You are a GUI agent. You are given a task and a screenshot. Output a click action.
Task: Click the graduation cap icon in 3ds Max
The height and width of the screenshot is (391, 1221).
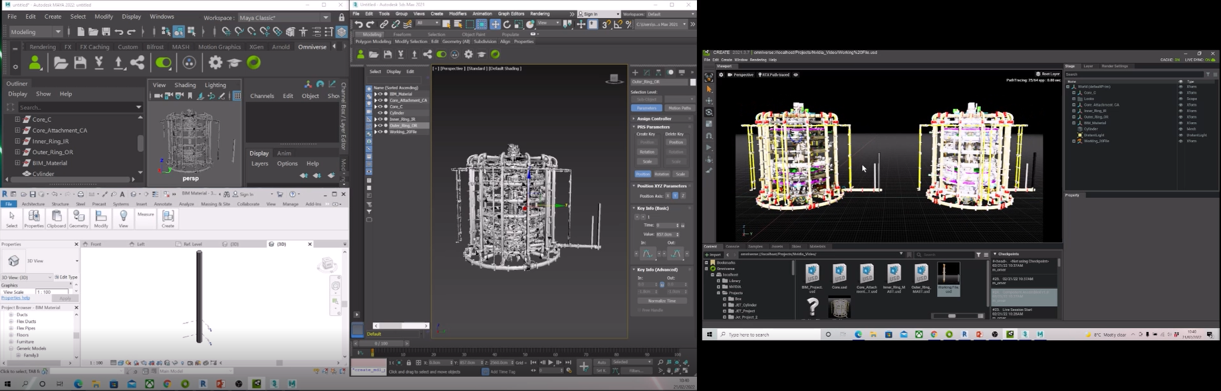click(481, 54)
